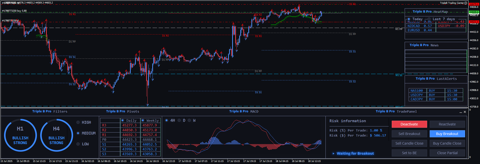The image size is (480, 164).
Task: Click the Sell Breakout button
Action: 409,134
